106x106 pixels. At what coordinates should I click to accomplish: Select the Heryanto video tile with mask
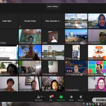tap(76, 21)
